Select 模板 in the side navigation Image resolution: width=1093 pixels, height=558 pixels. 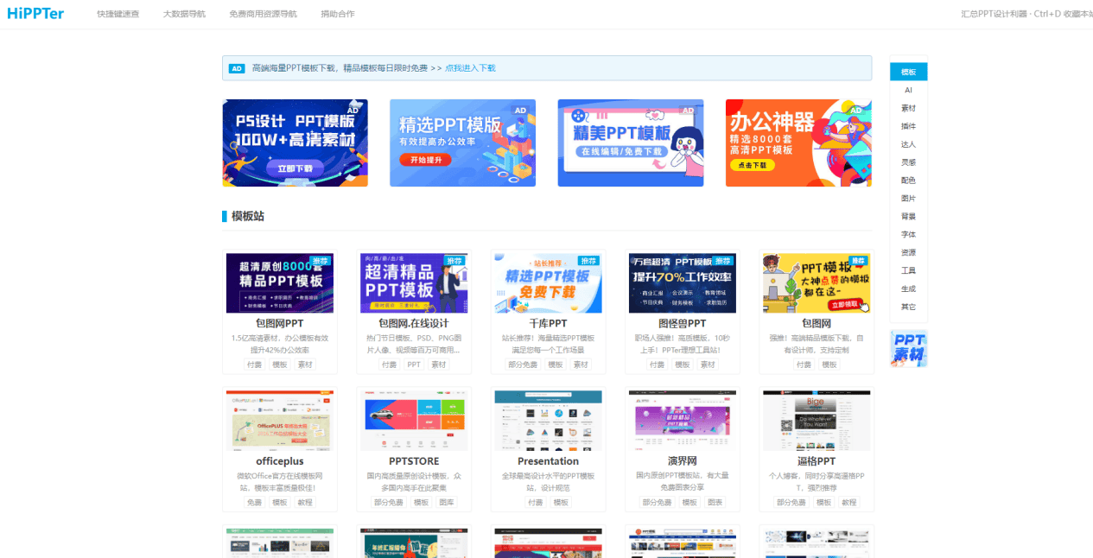coord(908,72)
